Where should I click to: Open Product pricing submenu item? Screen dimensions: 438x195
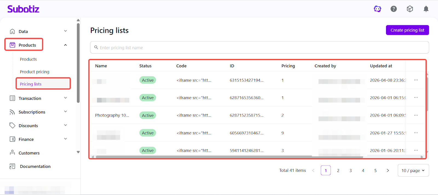pyautogui.click(x=34, y=72)
